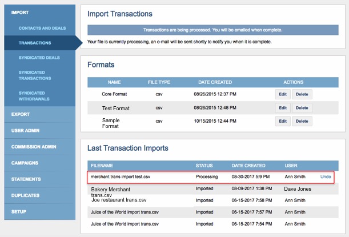Screen dimensions: 349x237
Task: Click the Status column header
Action: [204, 166]
